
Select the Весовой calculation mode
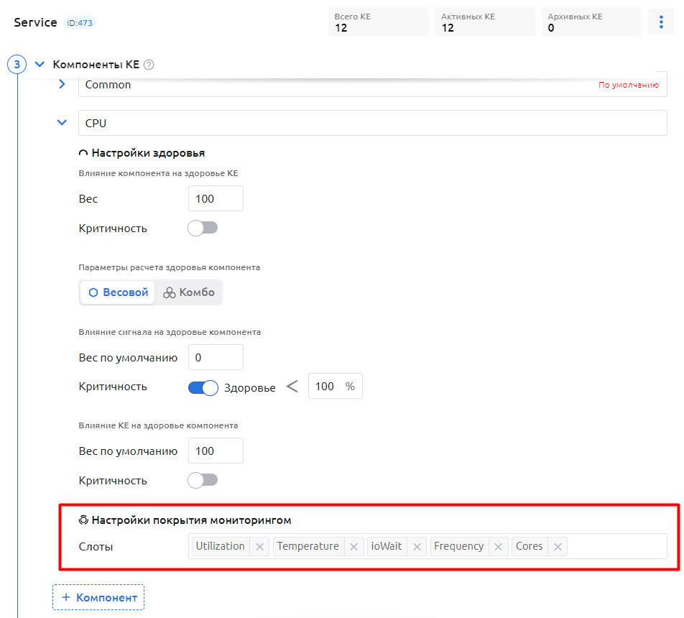point(118,292)
